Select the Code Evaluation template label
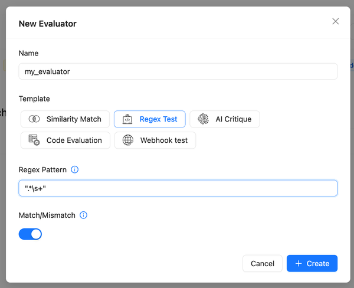The image size is (354, 288). (74, 140)
